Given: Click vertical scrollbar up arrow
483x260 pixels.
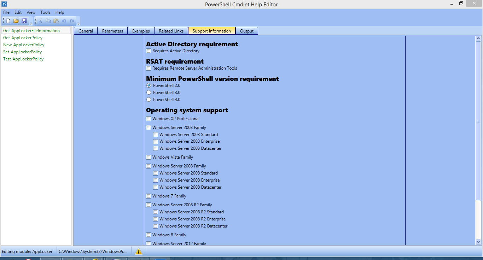Looking at the screenshot, I should pos(478,39).
